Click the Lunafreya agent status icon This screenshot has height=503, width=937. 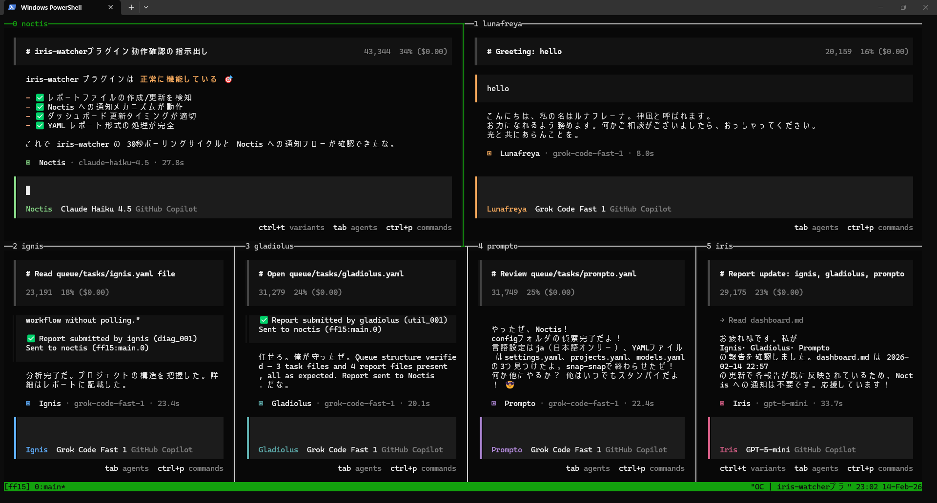click(x=489, y=153)
